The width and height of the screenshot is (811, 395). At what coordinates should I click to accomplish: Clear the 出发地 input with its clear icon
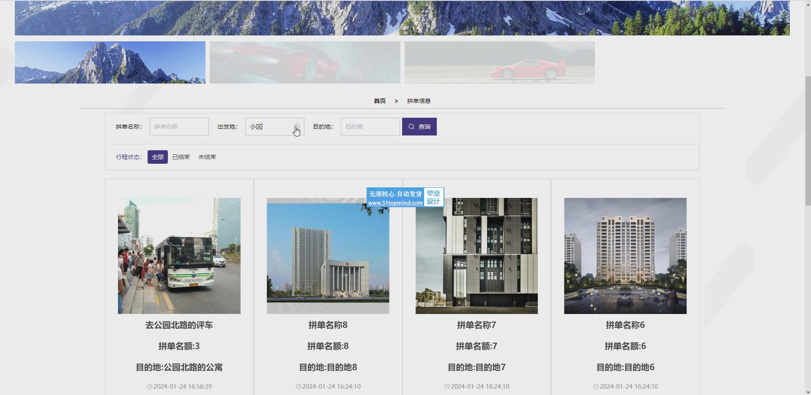coord(297,127)
